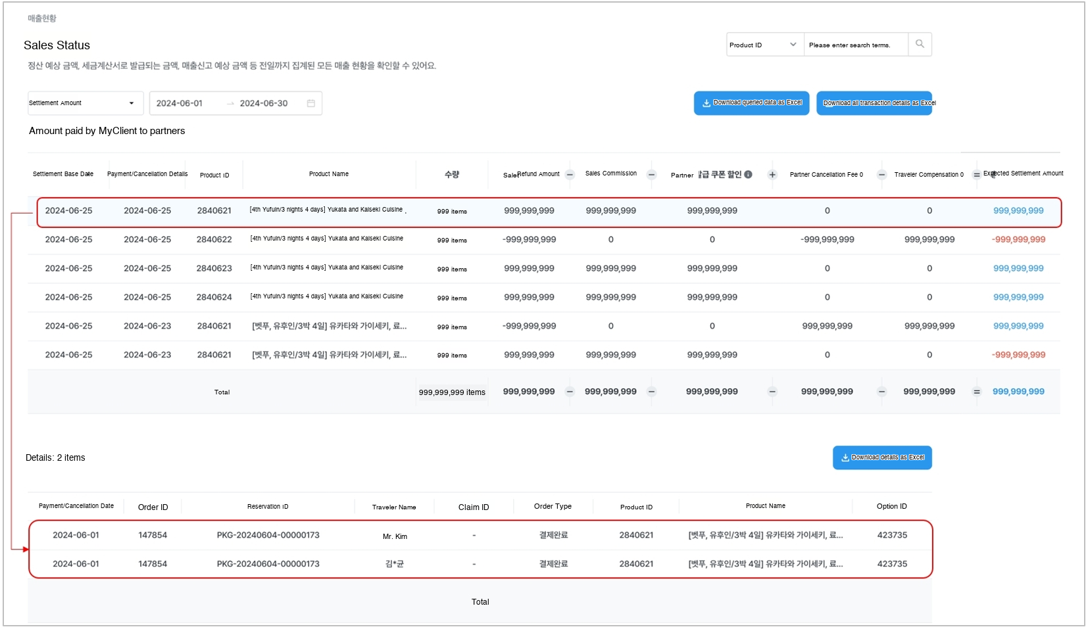The image size is (1088, 629).
Task: Expand the Settlement Amount dropdown
Action: point(85,103)
